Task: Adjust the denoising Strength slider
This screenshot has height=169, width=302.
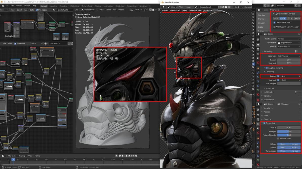Action: coord(289,132)
